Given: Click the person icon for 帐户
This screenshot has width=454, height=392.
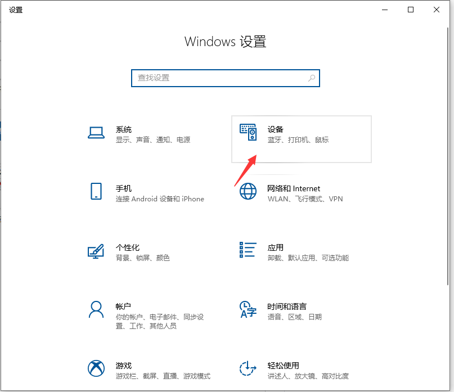Looking at the screenshot, I should coord(96,309).
